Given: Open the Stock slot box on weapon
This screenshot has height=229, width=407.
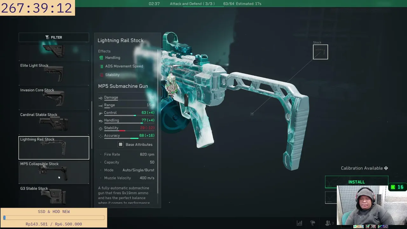Looking at the screenshot, I should point(320,52).
